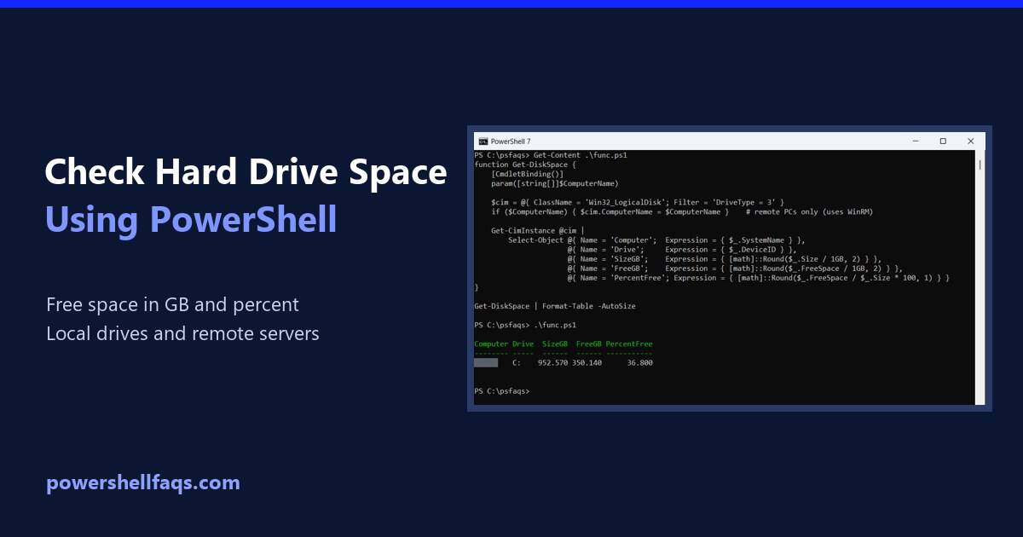
Task: Click the PowerShell terminal vertical scrollbar thumb
Action: click(x=980, y=164)
